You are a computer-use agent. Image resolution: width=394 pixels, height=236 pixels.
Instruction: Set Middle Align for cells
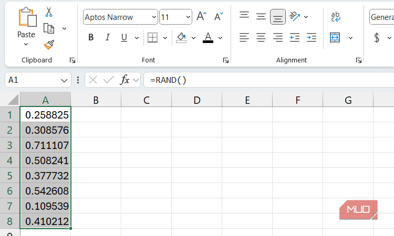pyautogui.click(x=261, y=17)
